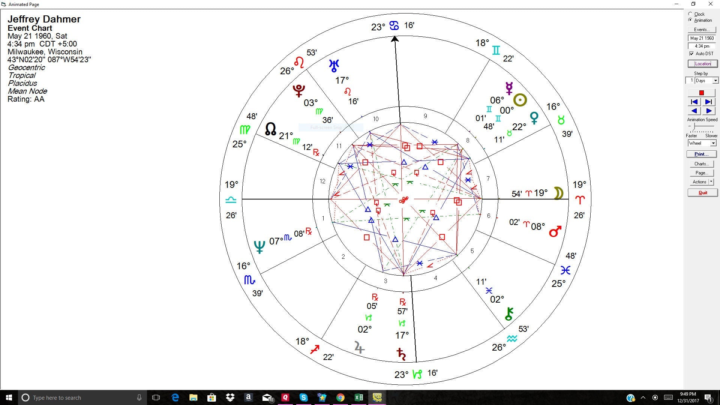720x405 pixels.
Task: Click the Events button
Action: pyautogui.click(x=701, y=30)
